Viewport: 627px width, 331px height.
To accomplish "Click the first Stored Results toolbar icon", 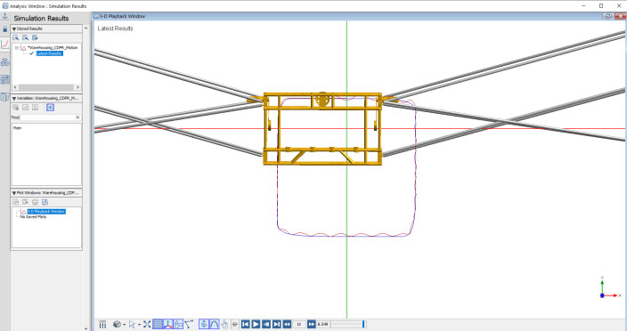I will [x=16, y=38].
